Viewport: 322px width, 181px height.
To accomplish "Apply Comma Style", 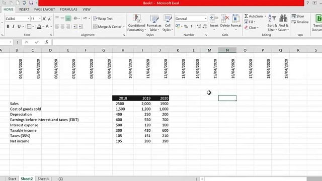I will [x=191, y=27].
